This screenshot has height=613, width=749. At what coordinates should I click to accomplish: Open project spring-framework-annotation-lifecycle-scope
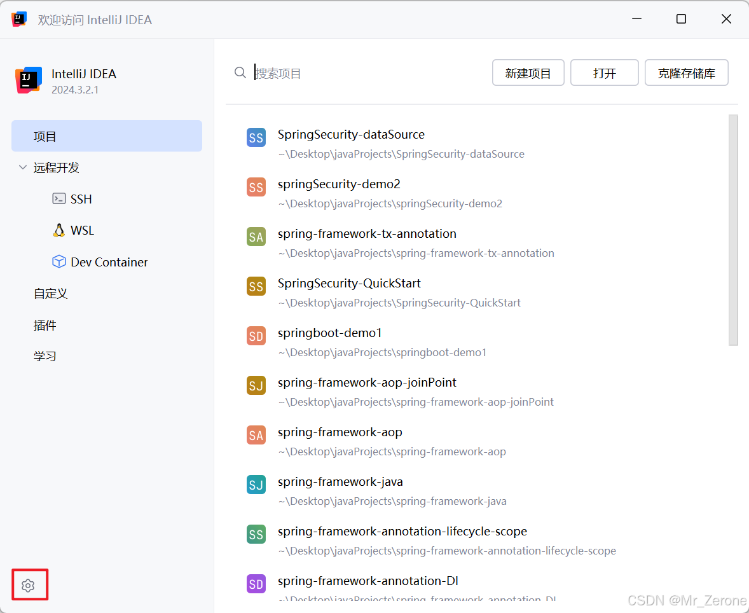(402, 532)
